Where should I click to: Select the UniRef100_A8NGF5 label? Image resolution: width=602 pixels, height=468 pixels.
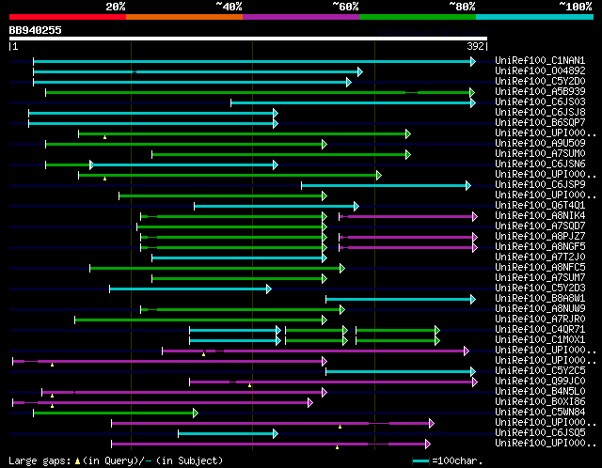[540, 246]
